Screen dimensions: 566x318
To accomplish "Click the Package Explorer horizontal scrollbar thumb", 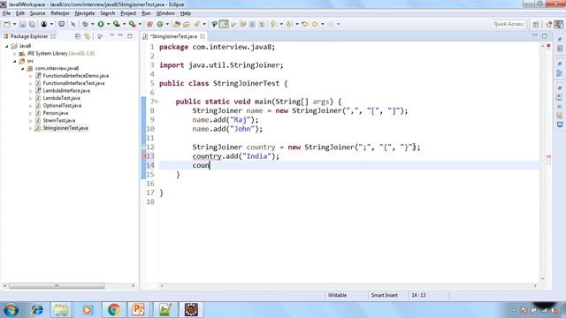I will (57, 286).
